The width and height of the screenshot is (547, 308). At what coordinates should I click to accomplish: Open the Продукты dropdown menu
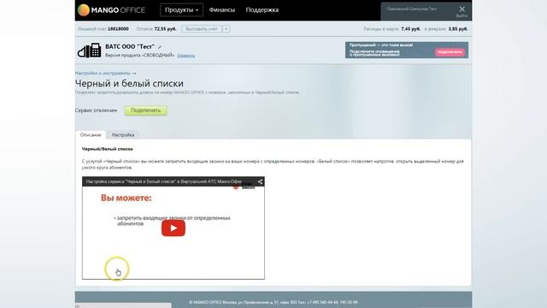click(181, 10)
